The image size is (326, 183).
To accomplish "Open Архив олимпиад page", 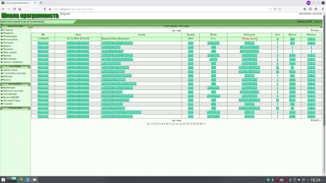I will point(13,62).
